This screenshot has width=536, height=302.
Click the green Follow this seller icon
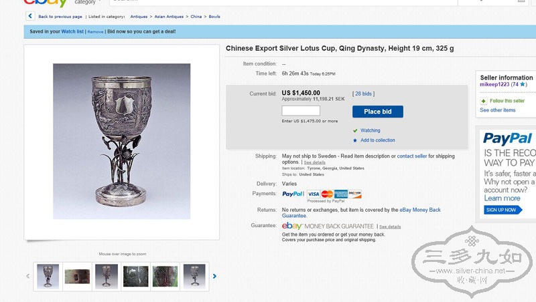click(x=484, y=101)
